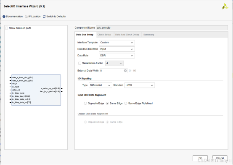This screenshot has height=165, width=233.
Task: Click the in_delay_tap_out[39:0] output port label
Action: [50, 88]
